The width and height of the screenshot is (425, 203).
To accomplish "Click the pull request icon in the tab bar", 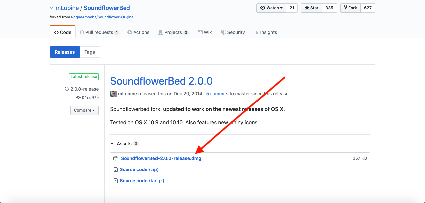I will [82, 32].
